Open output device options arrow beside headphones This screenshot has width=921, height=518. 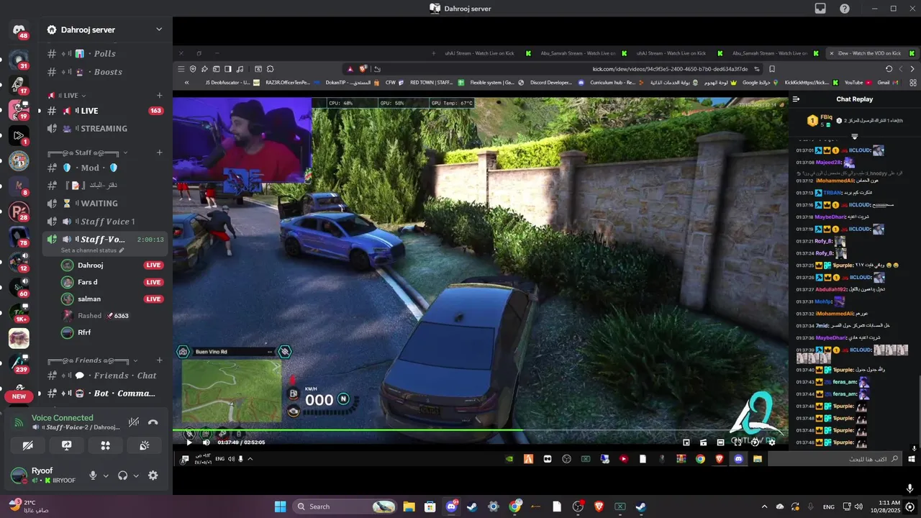(136, 476)
